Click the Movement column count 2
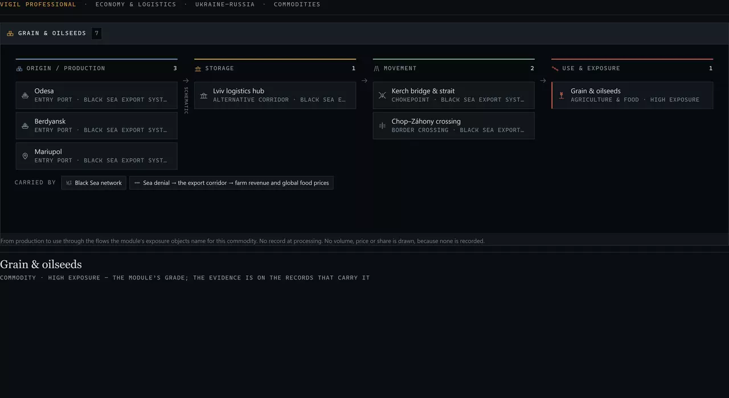Viewport: 729px width, 398px height. click(x=533, y=68)
